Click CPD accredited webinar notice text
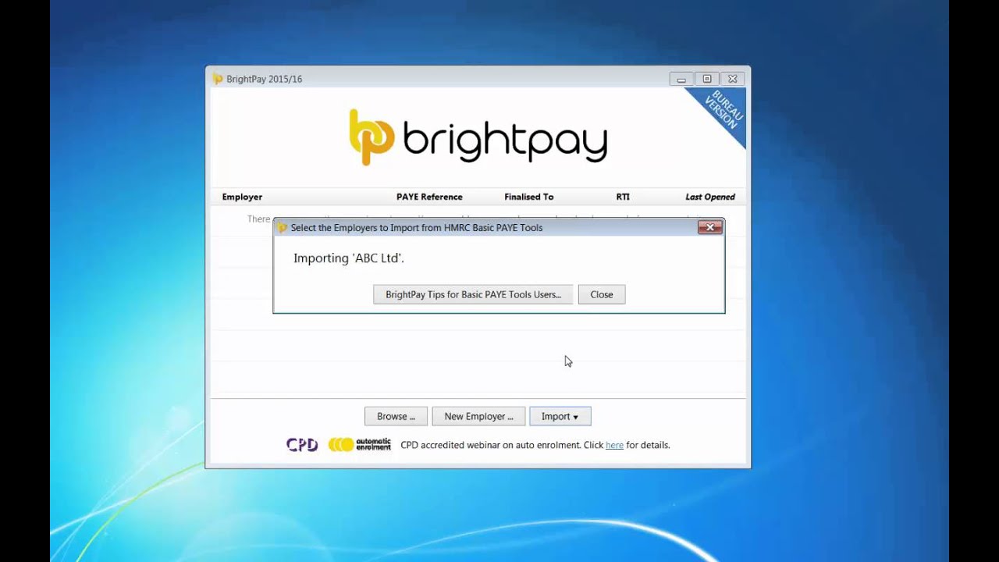999x562 pixels. [535, 445]
